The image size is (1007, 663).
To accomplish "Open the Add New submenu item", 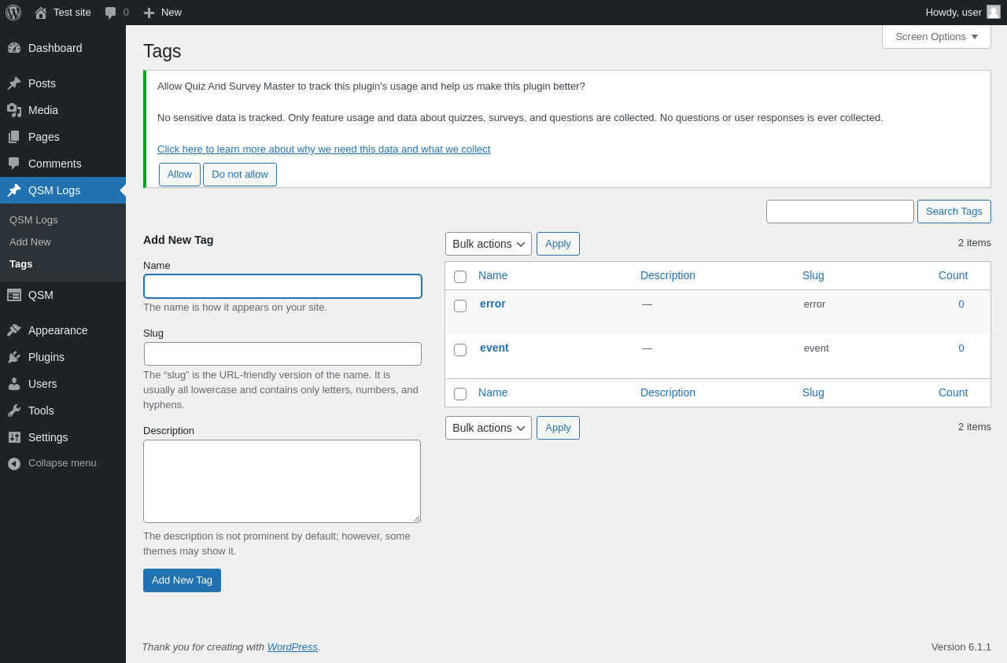I will point(30,241).
